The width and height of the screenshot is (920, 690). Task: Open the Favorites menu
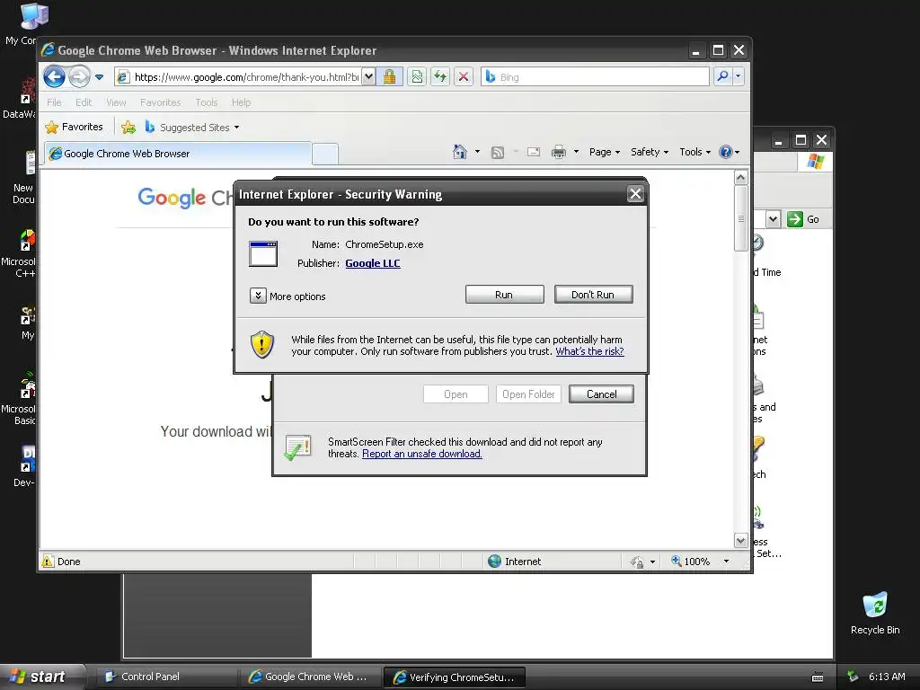click(x=160, y=102)
